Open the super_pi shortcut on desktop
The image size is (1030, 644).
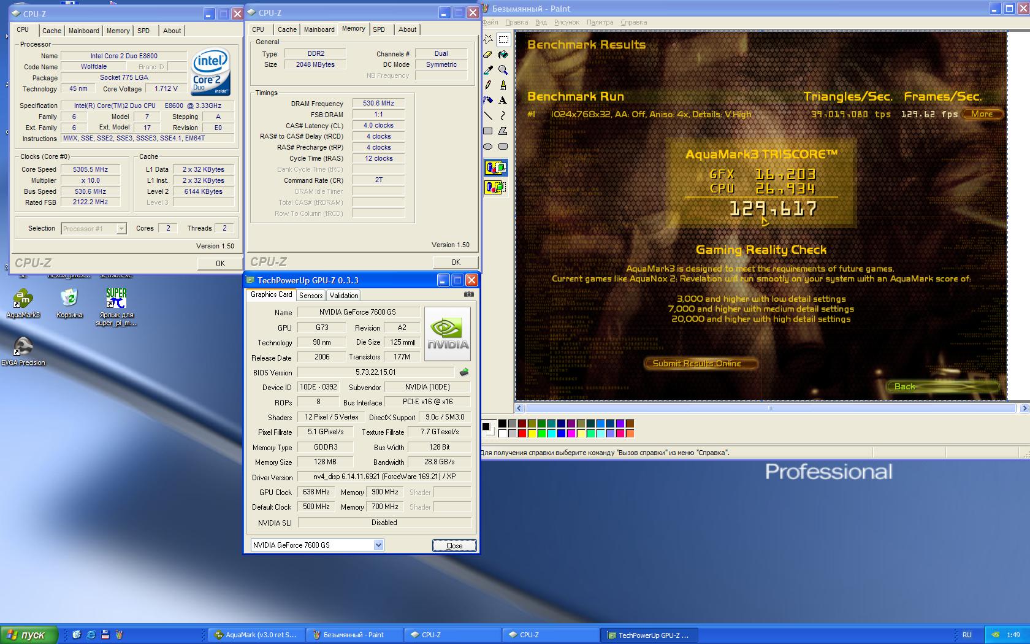[116, 307]
